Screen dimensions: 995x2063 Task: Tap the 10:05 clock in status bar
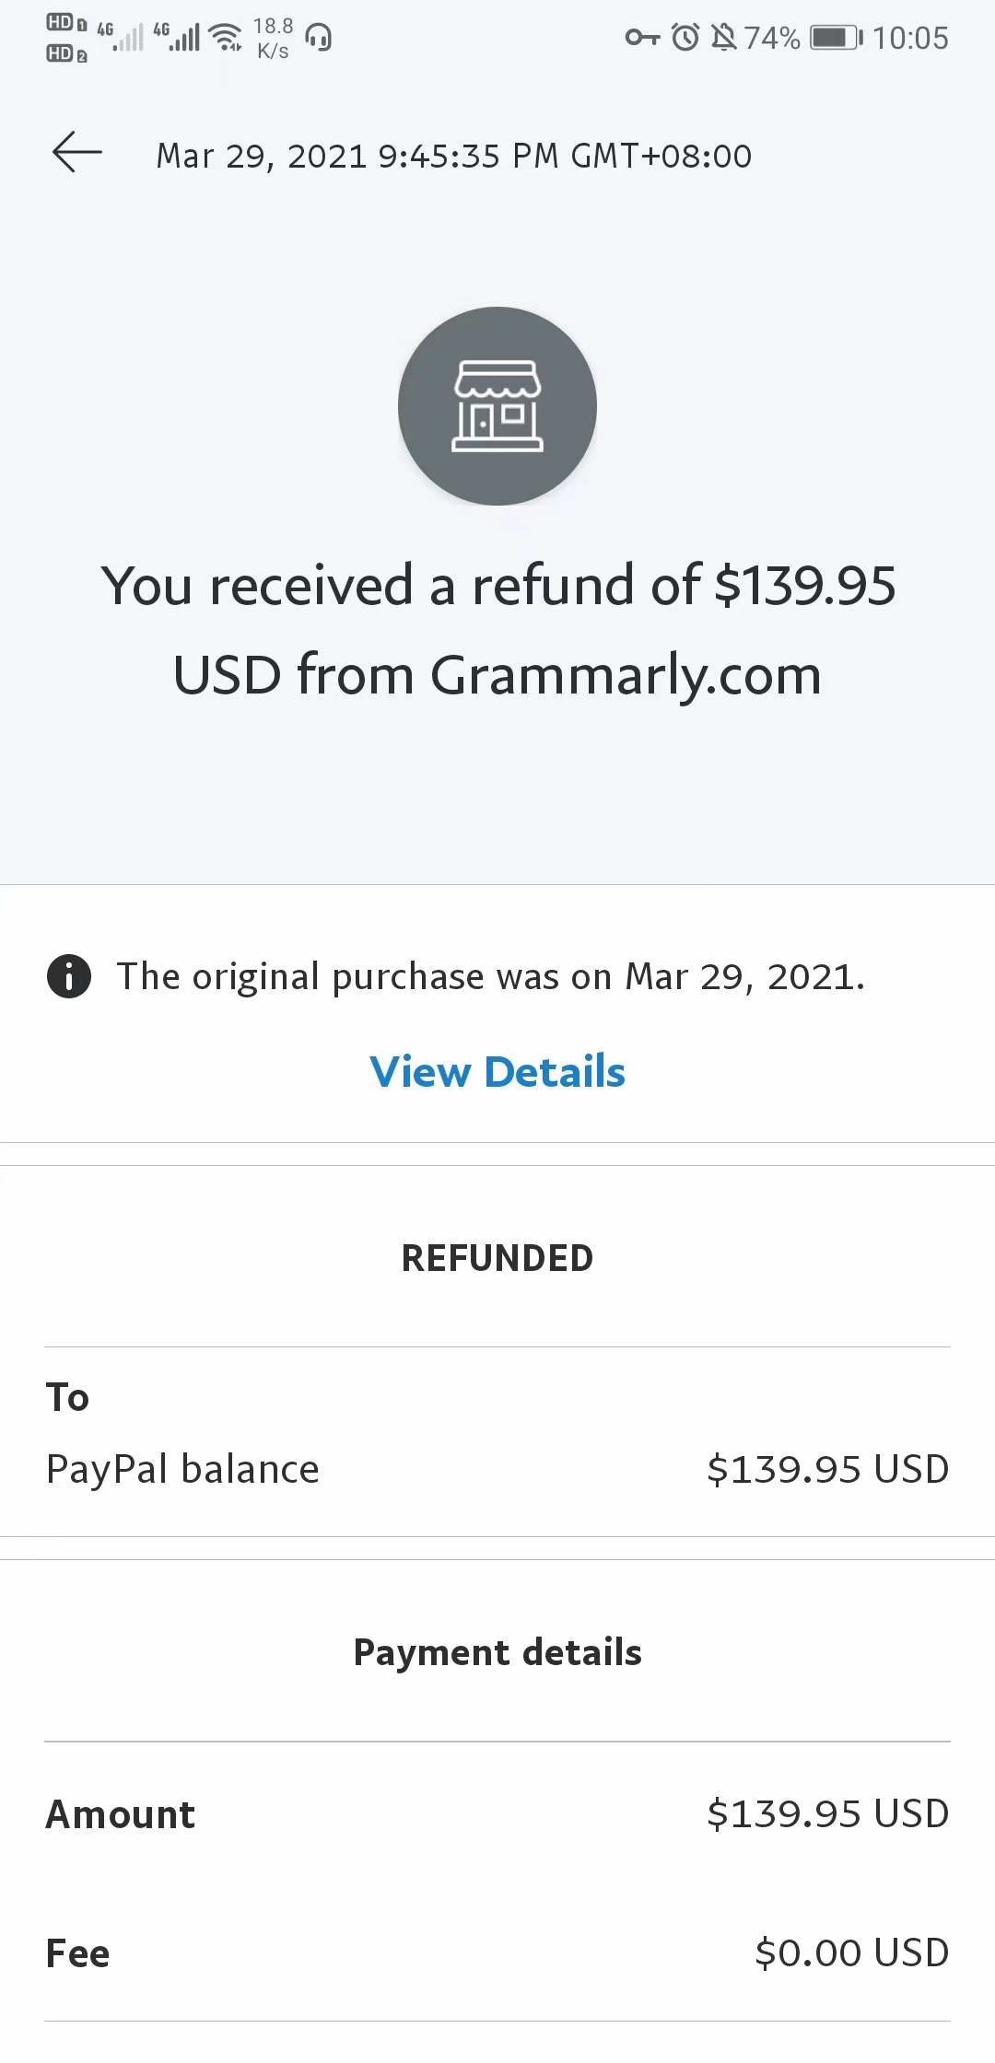coord(910,38)
